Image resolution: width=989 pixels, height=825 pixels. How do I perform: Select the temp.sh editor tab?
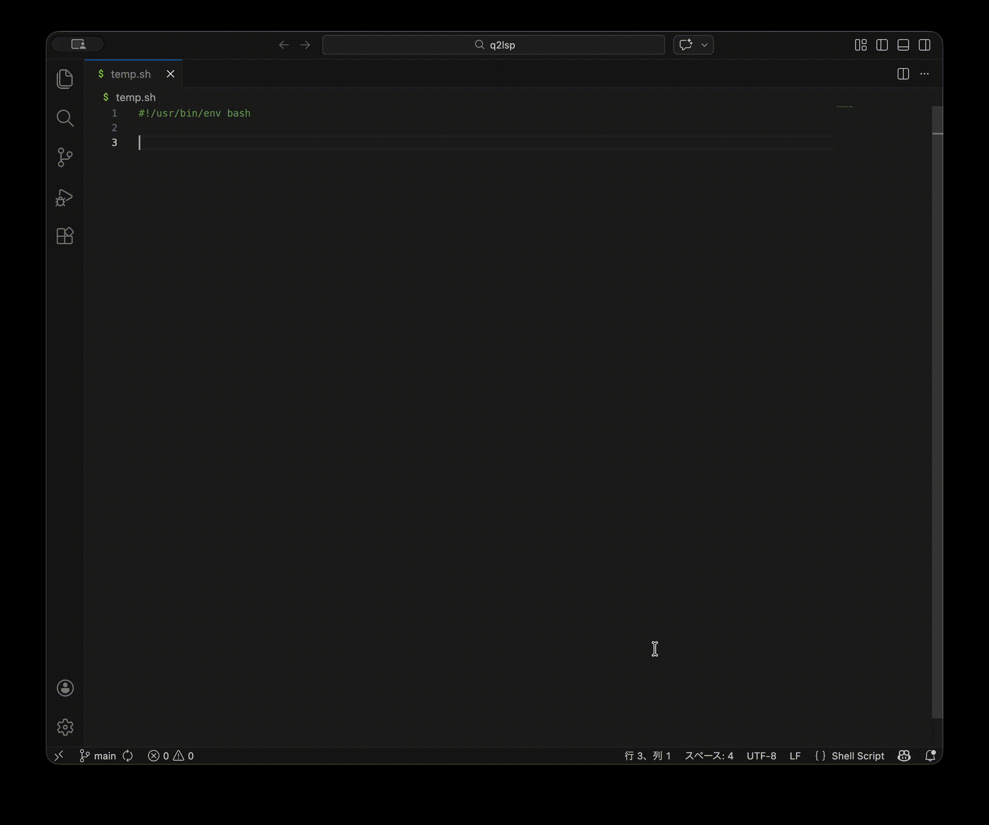point(131,74)
